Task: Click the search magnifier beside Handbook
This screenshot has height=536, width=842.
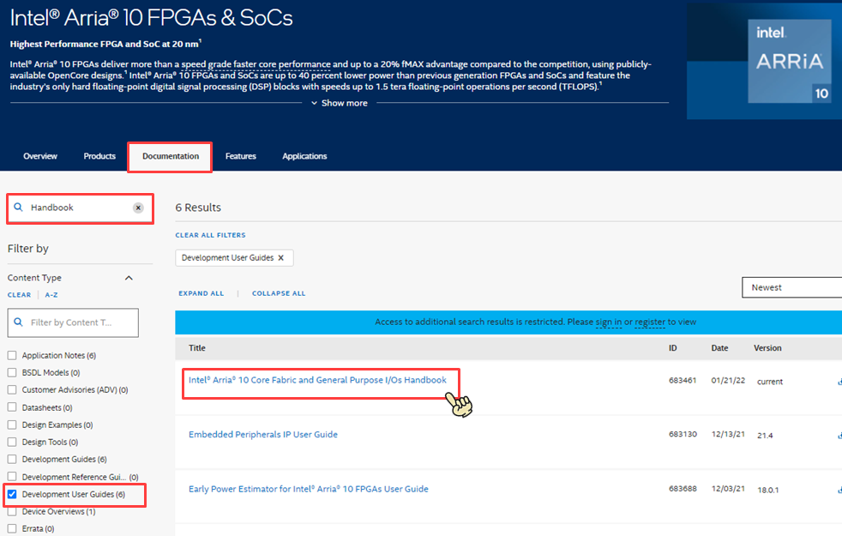Action: point(18,208)
